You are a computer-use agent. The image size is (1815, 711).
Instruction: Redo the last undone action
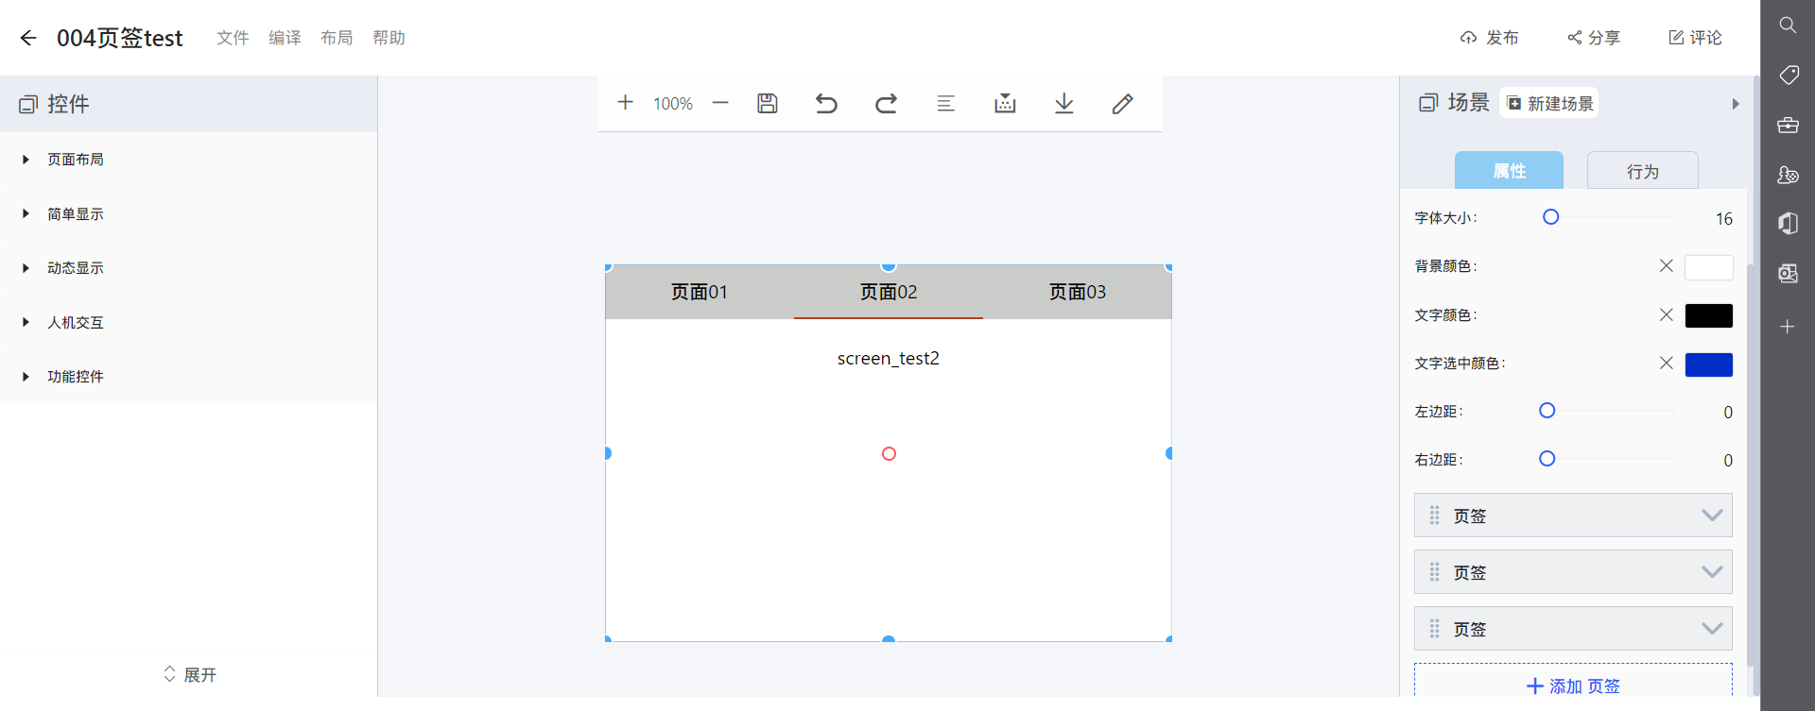(x=886, y=103)
